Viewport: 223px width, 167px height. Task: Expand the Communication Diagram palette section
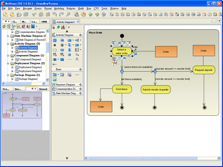(80, 89)
